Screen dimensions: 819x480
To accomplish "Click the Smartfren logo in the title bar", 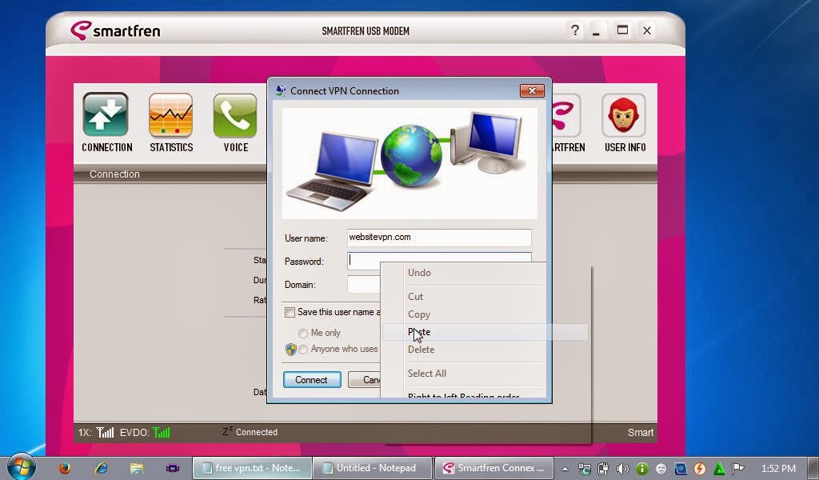I will click(115, 30).
